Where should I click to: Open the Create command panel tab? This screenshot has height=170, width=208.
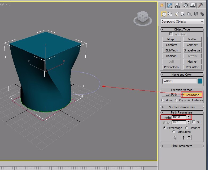[162, 5]
